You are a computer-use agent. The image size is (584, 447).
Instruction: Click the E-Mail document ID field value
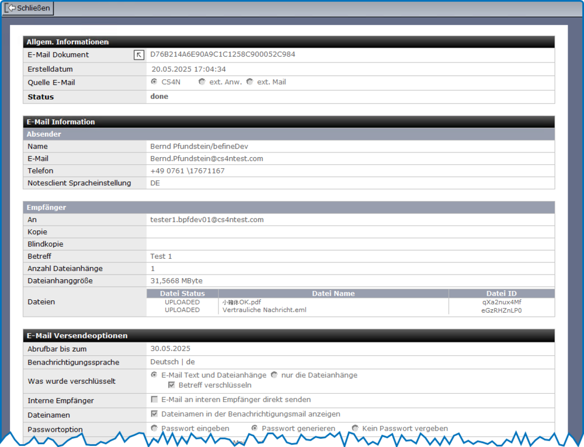click(223, 54)
